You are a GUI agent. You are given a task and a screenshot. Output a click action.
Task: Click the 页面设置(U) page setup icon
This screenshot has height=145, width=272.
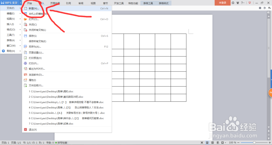(x=26, y=52)
